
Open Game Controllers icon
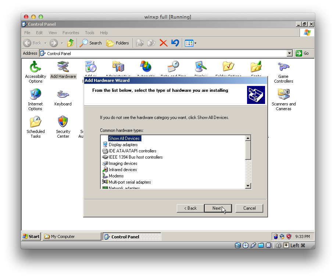pyautogui.click(x=283, y=72)
